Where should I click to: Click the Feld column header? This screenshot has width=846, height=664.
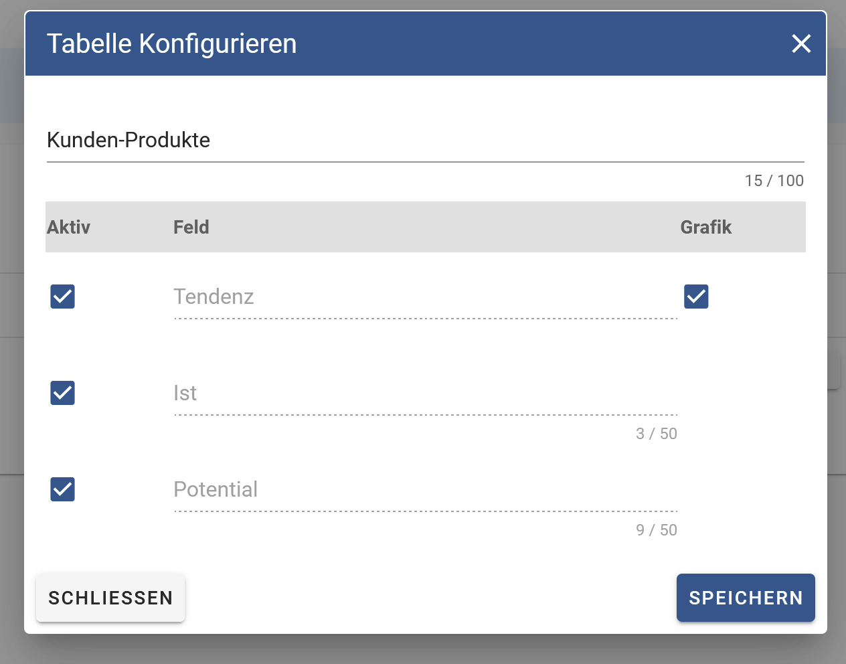pyautogui.click(x=191, y=228)
